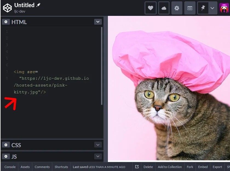
Task: Open dropdown arrow next to pin button
Action: [212, 8]
